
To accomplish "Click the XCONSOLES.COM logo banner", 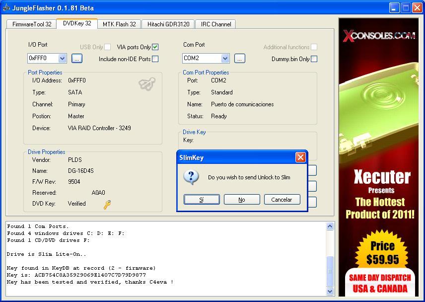I will tap(379, 35).
